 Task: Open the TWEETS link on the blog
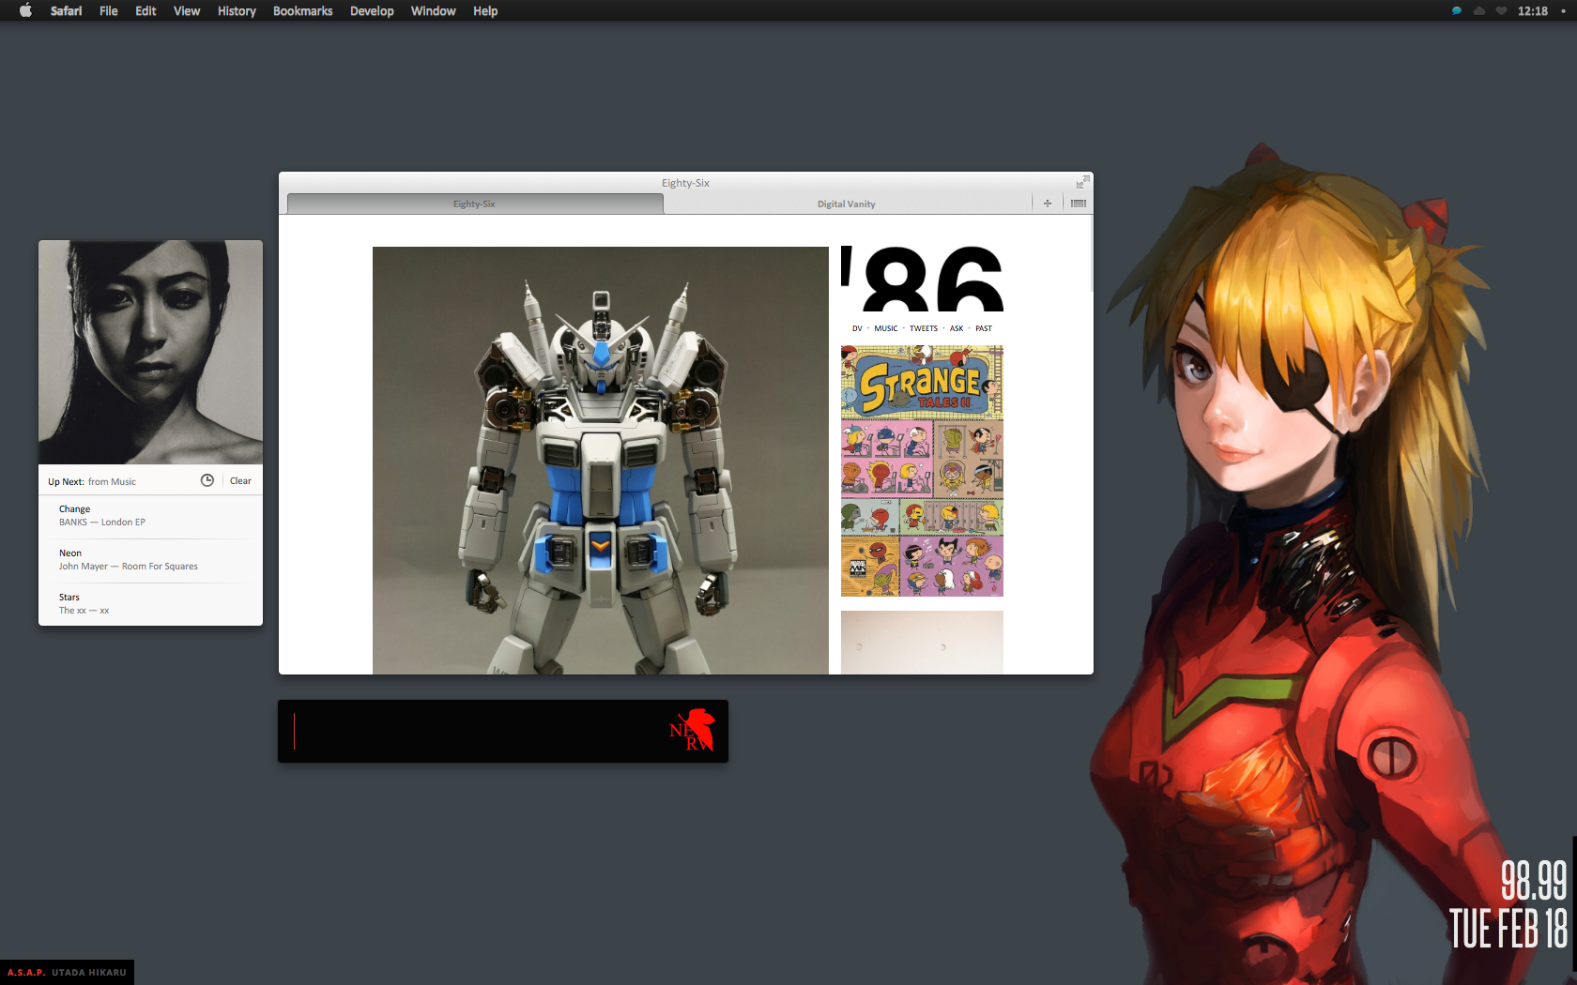click(x=924, y=328)
